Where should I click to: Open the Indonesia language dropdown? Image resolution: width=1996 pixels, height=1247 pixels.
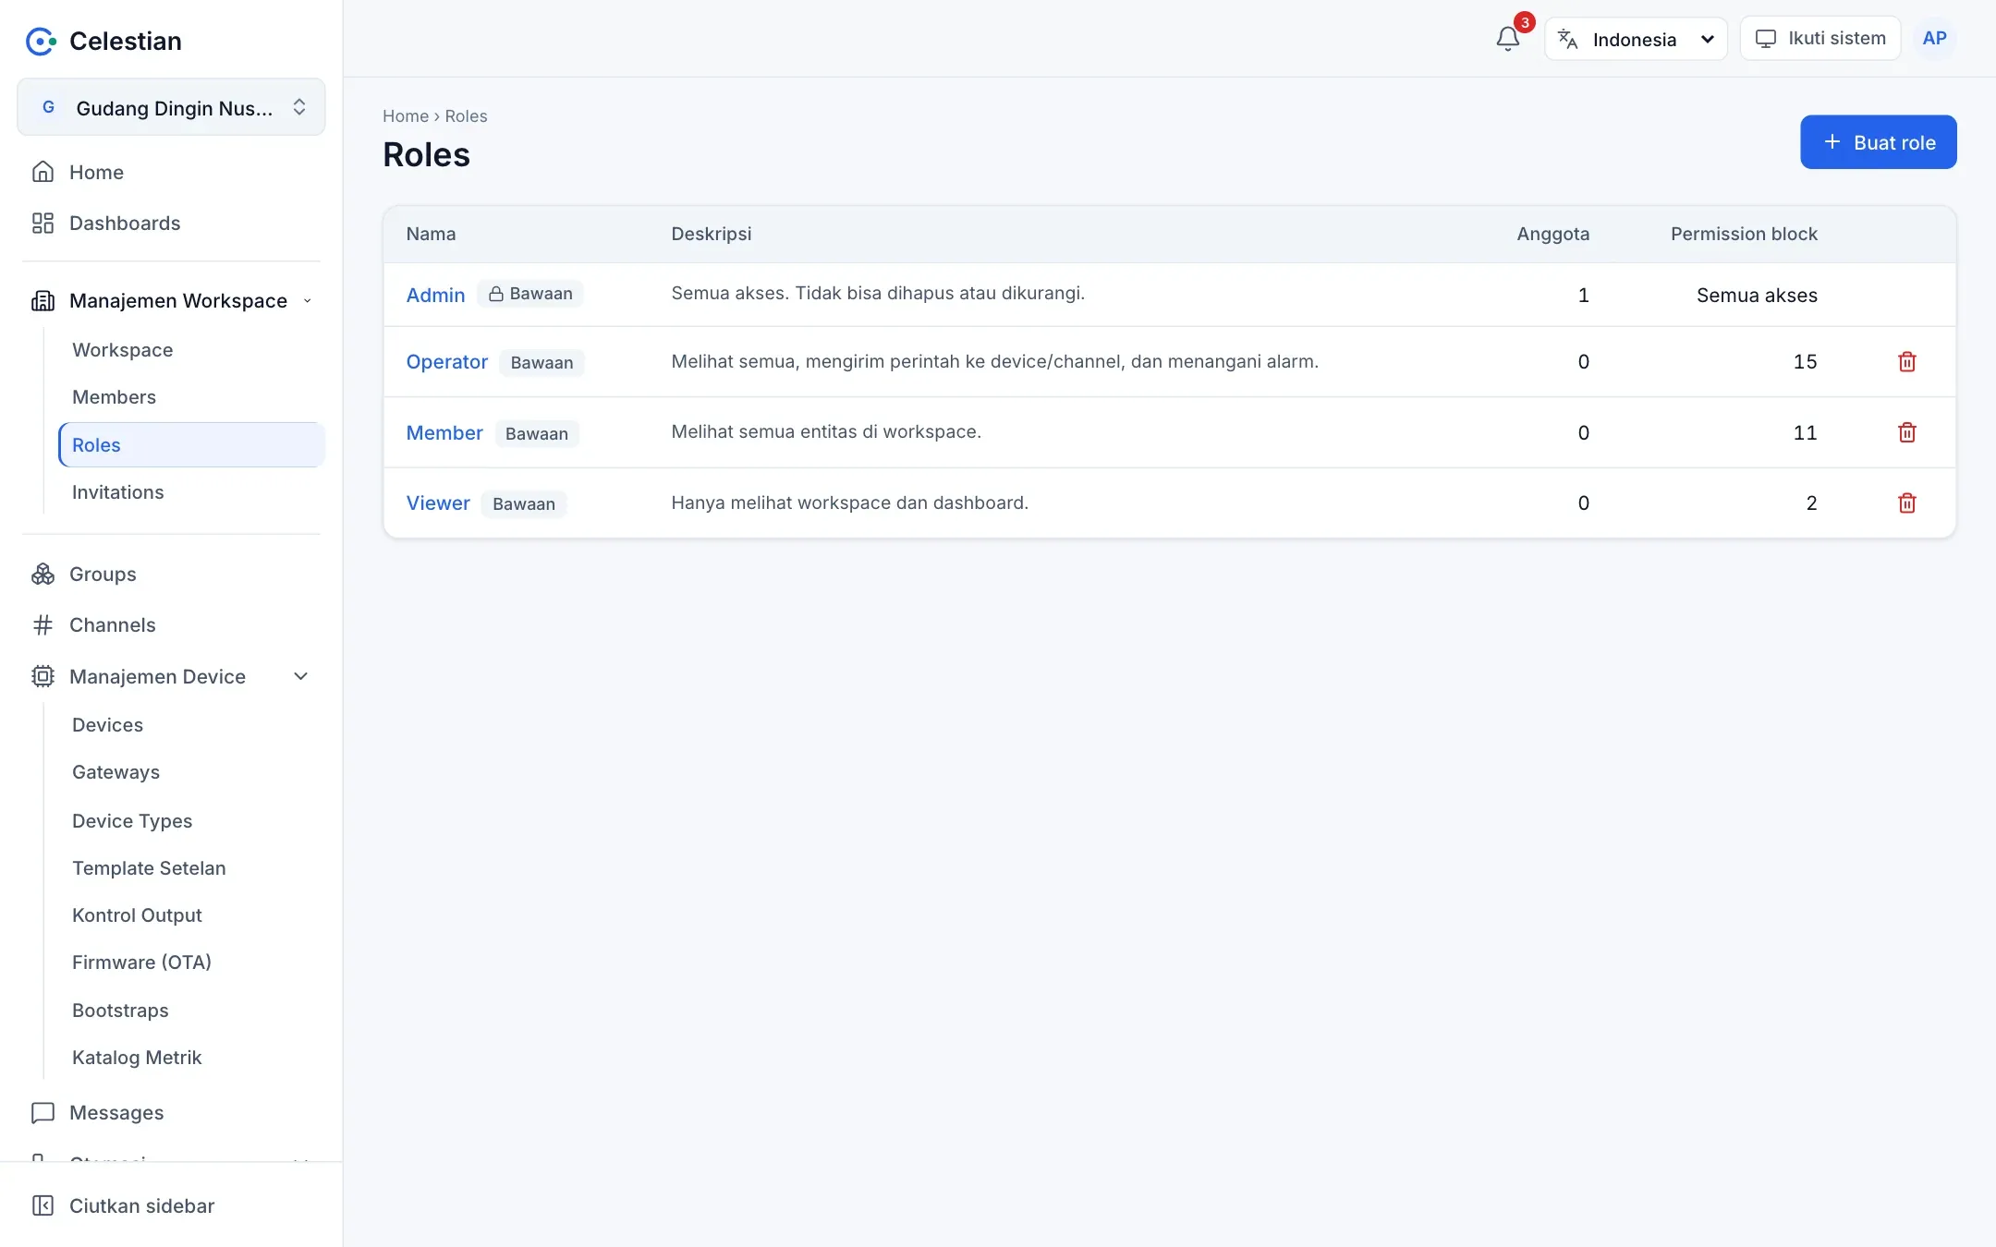pos(1636,39)
